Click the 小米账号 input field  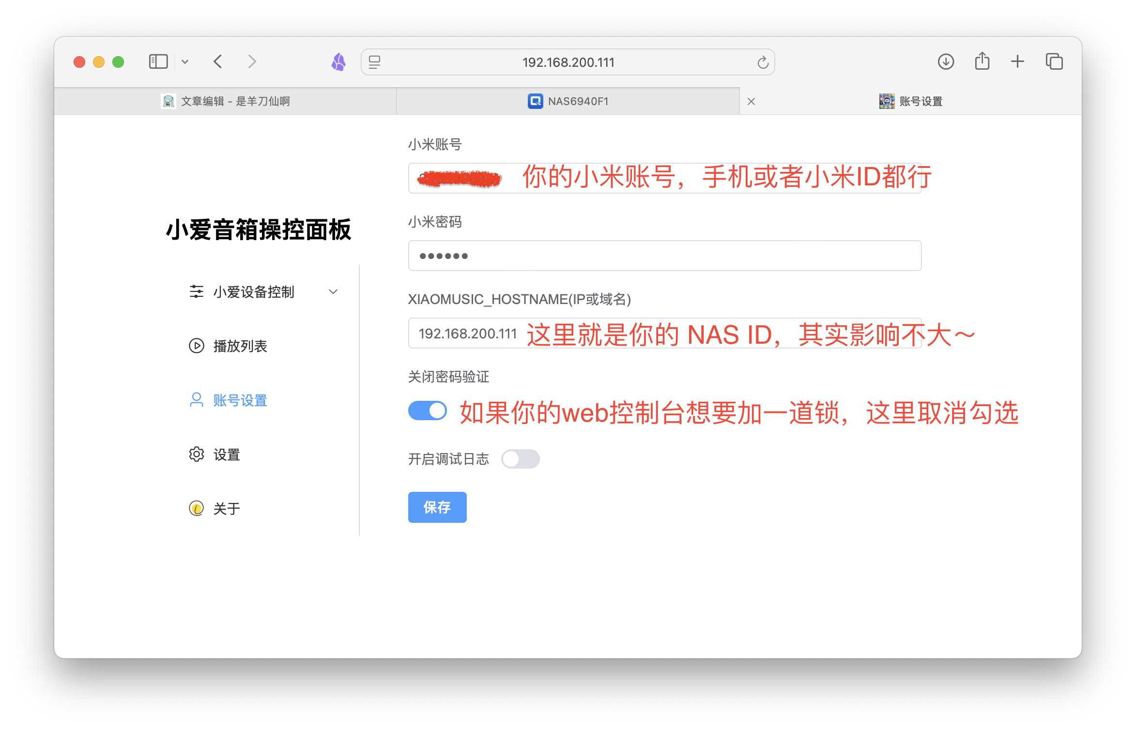(664, 178)
